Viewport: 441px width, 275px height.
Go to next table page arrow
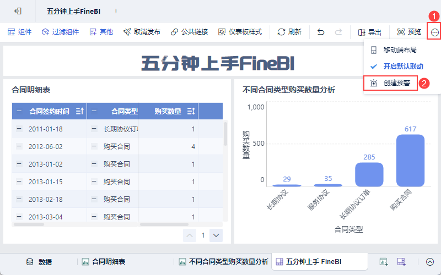pos(216,235)
